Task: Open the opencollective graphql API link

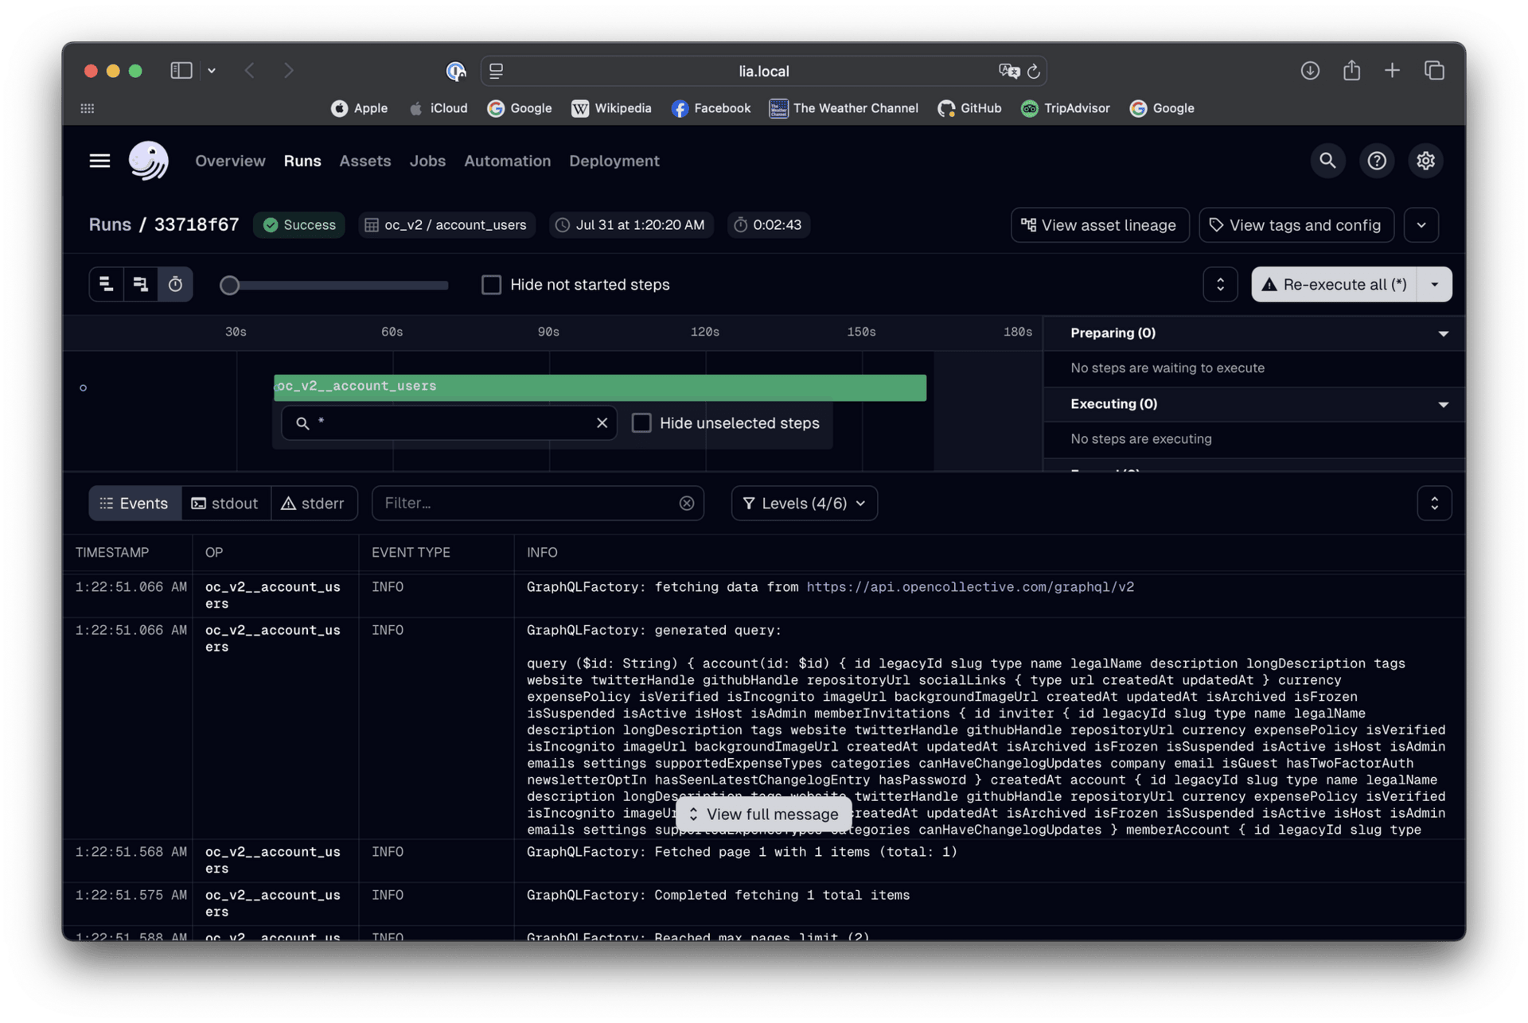Action: click(x=970, y=587)
